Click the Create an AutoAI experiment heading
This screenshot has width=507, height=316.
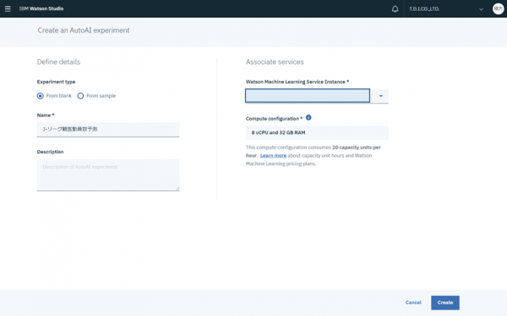84,30
